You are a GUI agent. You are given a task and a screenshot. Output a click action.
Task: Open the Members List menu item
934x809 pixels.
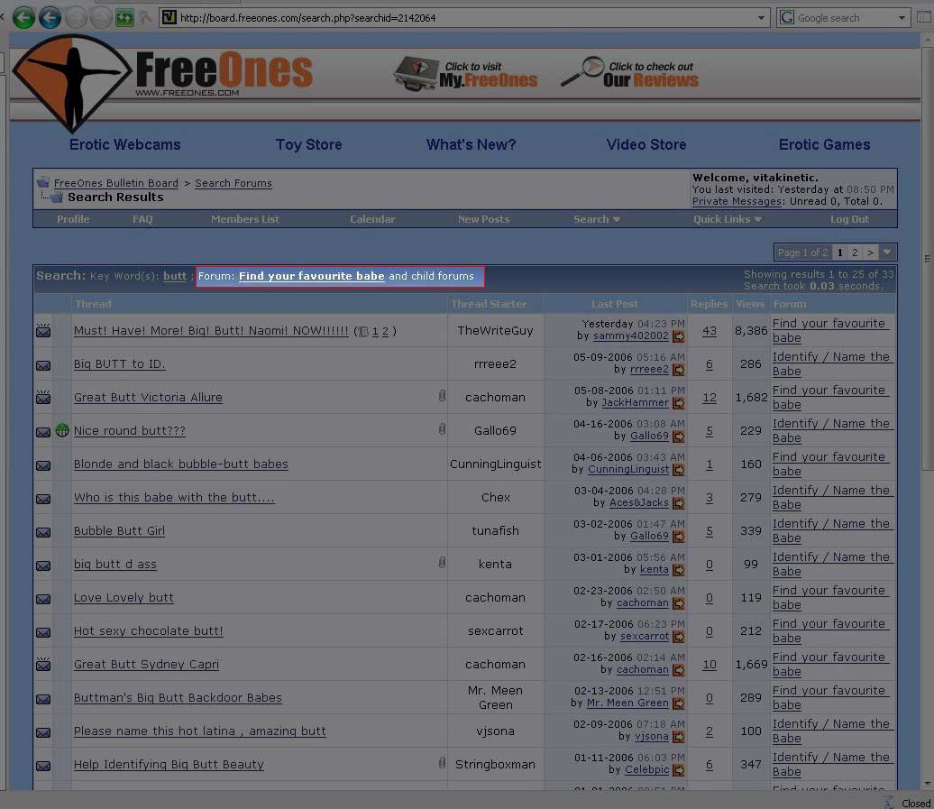click(245, 219)
